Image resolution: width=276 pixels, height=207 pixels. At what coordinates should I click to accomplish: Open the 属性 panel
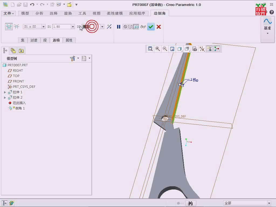coord(69,40)
